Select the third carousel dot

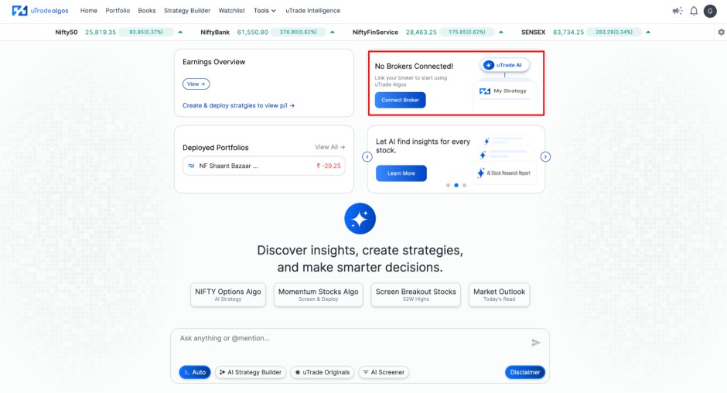(x=464, y=185)
